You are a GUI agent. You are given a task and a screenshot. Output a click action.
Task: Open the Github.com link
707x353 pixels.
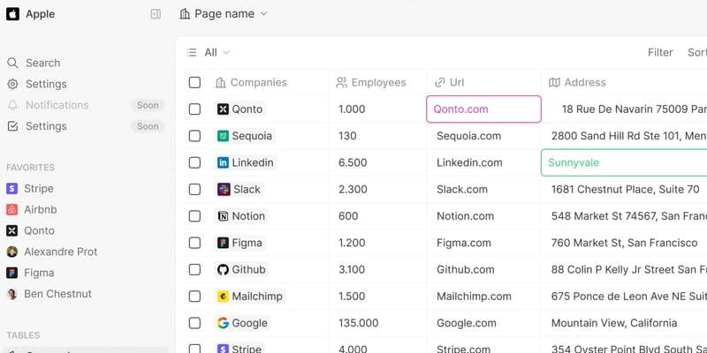465,270
